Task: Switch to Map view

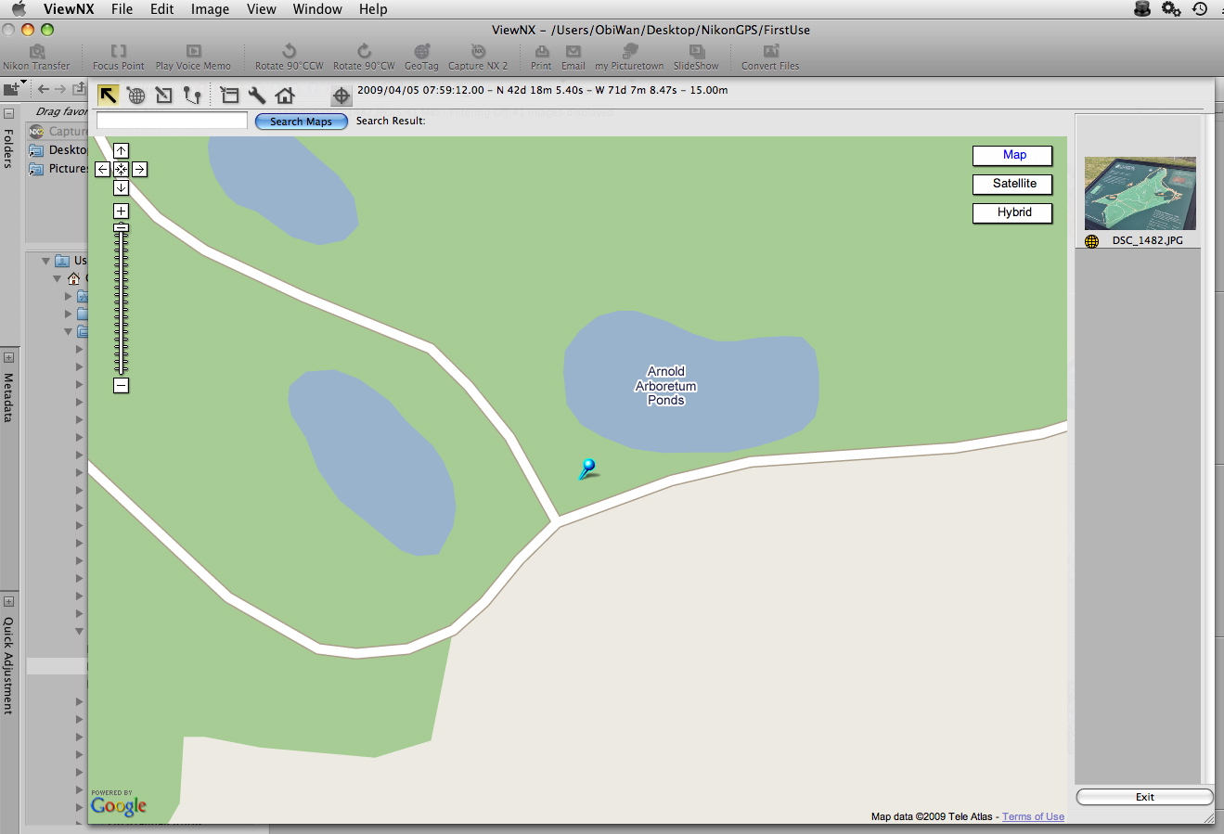Action: (x=1012, y=155)
